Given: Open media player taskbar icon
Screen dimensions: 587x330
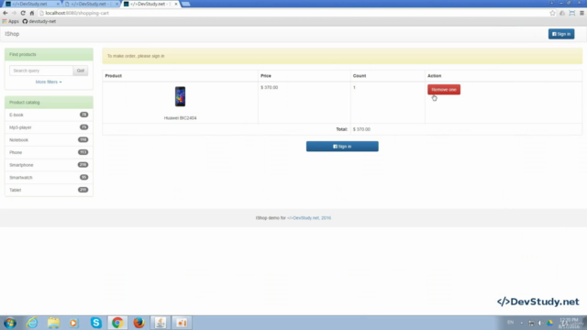Looking at the screenshot, I should coord(73,323).
